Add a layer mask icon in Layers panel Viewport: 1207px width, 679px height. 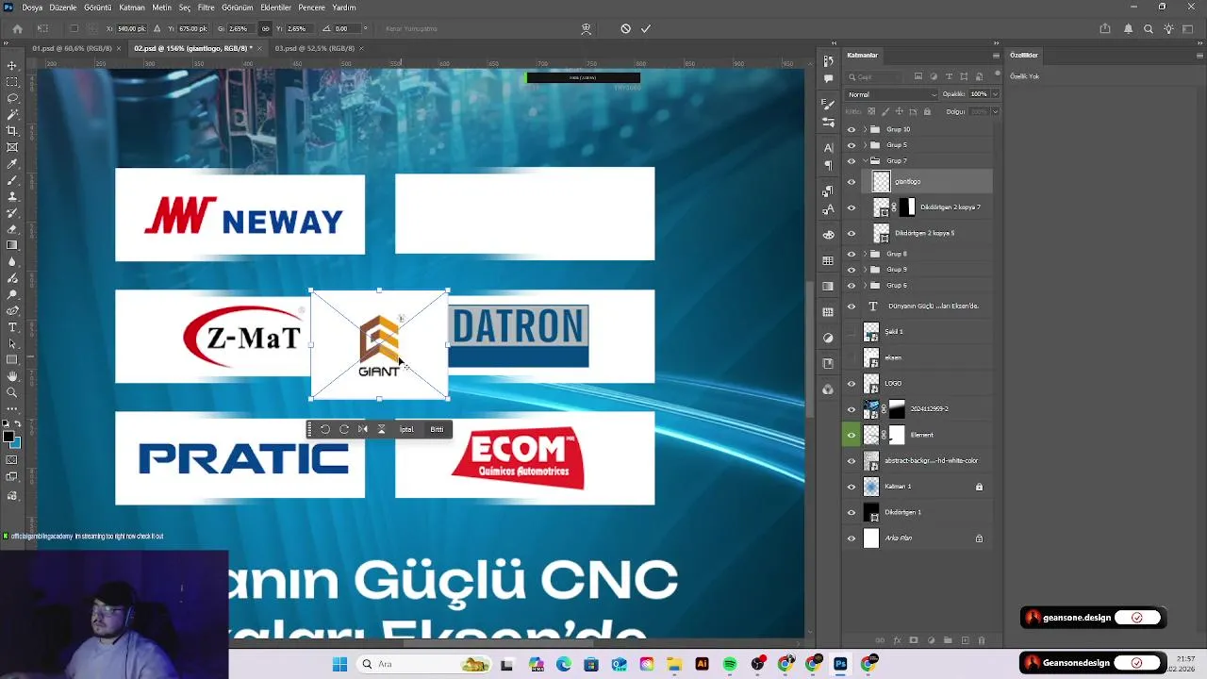pos(913,640)
